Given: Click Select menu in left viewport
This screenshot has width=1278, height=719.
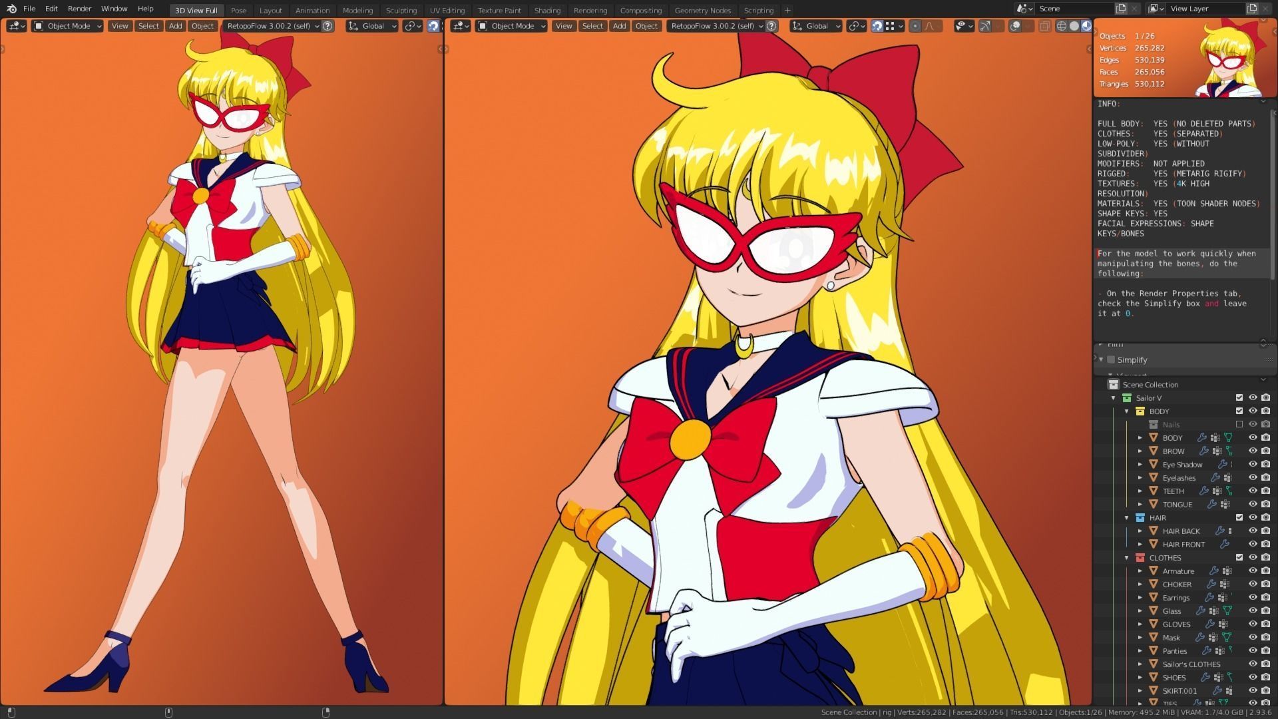Looking at the screenshot, I should click(148, 26).
